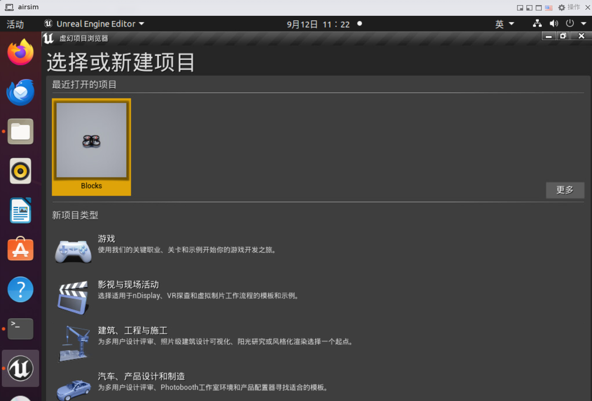Click the Photobooth description text line
Image resolution: width=592 pixels, height=401 pixels.
(214, 388)
